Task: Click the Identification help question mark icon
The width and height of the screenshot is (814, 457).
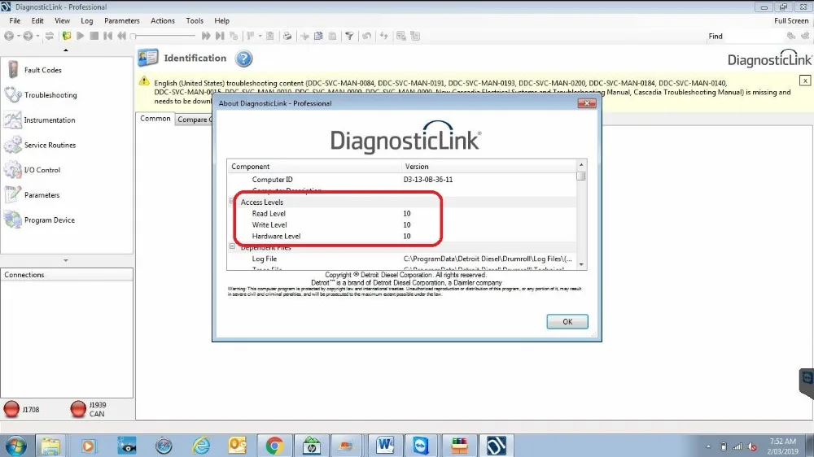Action: pos(243,59)
